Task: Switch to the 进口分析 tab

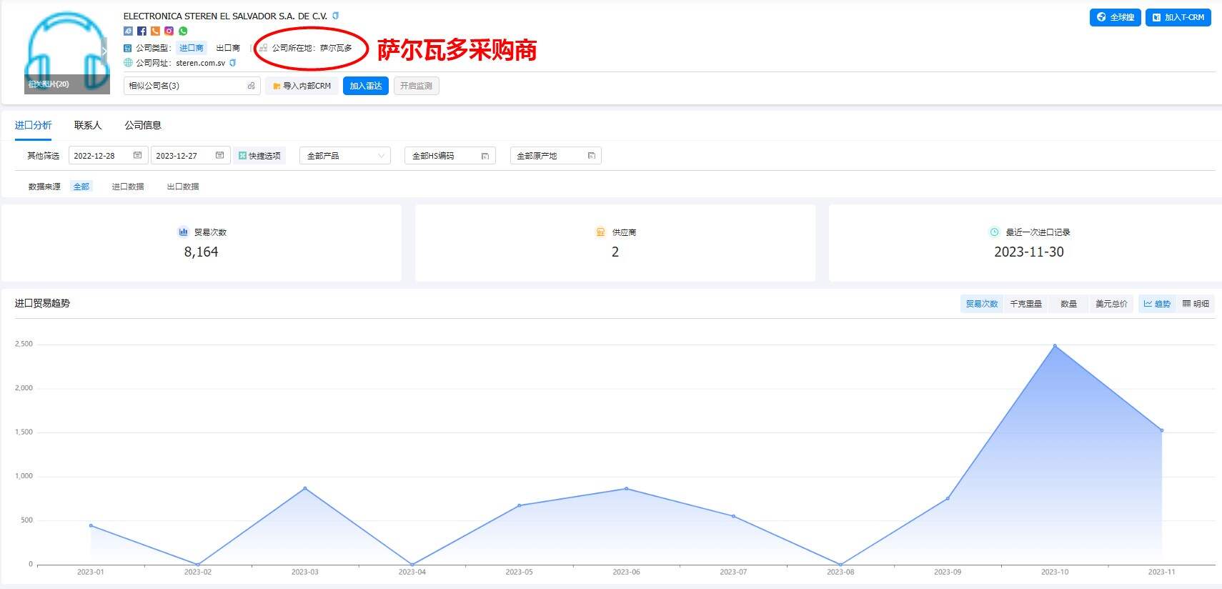Action: (x=33, y=125)
